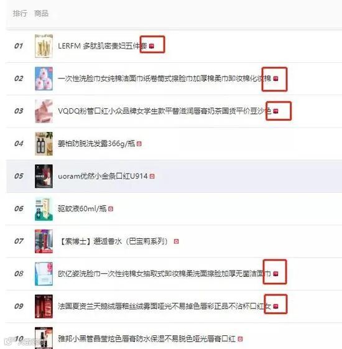Click icon next to 姜柏防脱洗发露366g/瓶
The height and width of the screenshot is (349, 342).
click(139, 144)
